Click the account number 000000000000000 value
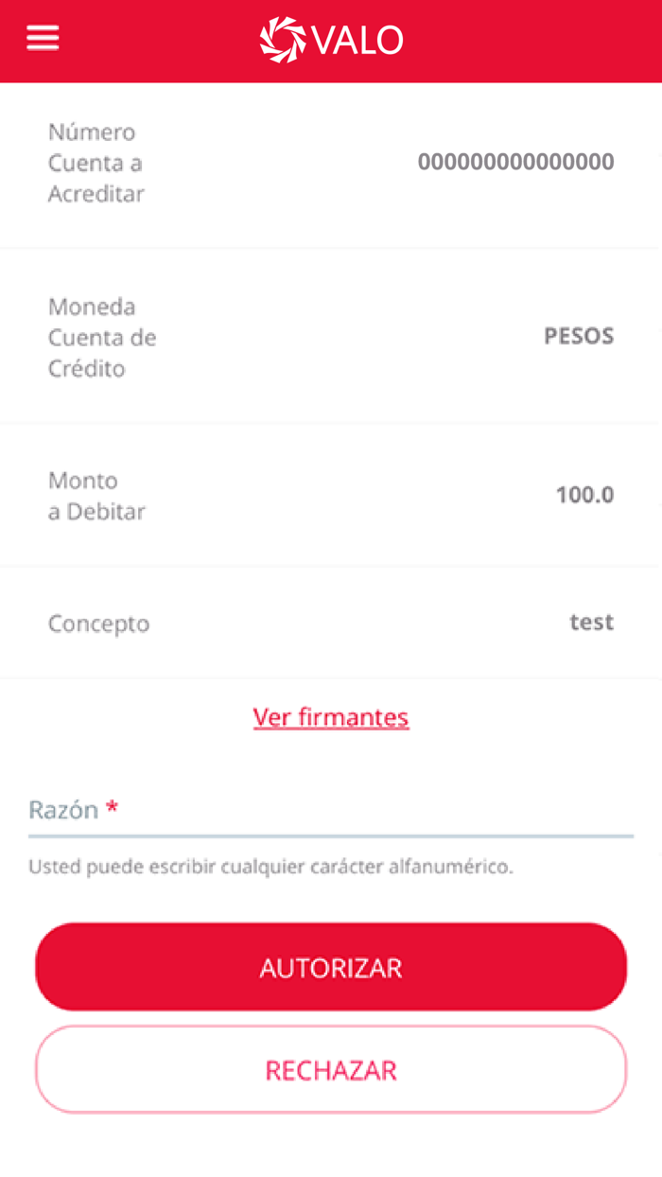The height and width of the screenshot is (1177, 662). tap(515, 163)
